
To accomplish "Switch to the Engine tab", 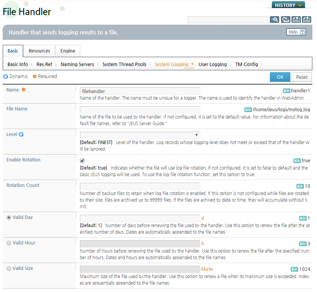I will click(x=68, y=51).
